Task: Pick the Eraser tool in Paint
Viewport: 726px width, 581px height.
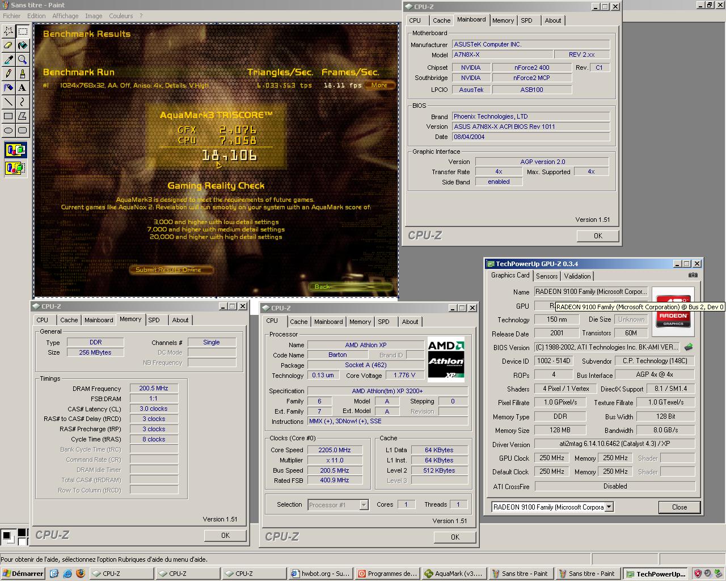Action: pos(9,45)
